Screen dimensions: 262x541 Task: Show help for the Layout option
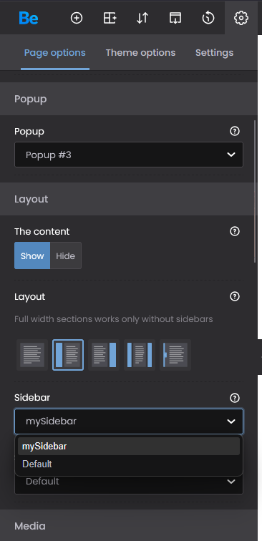235,296
